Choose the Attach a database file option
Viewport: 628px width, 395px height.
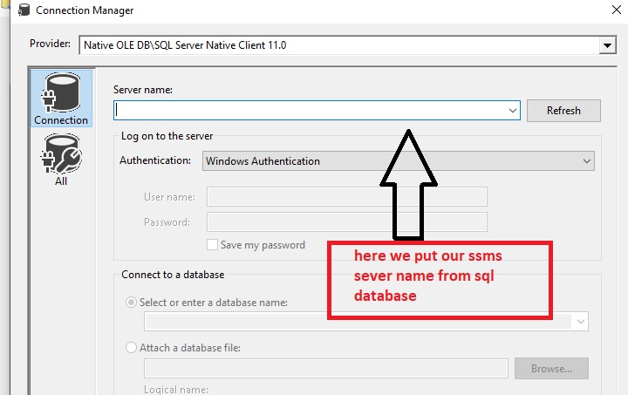click(x=131, y=347)
